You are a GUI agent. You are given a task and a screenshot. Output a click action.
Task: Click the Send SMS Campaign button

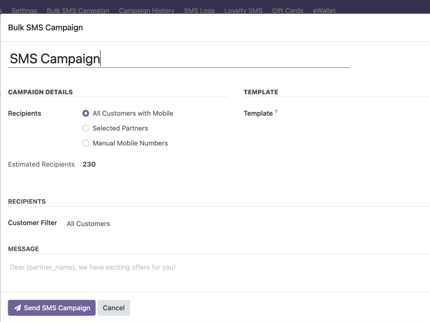click(x=52, y=308)
